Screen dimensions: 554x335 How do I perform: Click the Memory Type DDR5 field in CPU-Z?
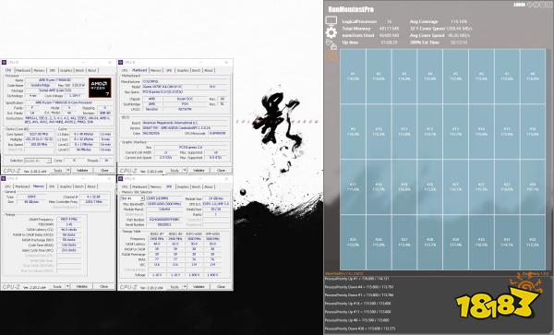point(31,197)
